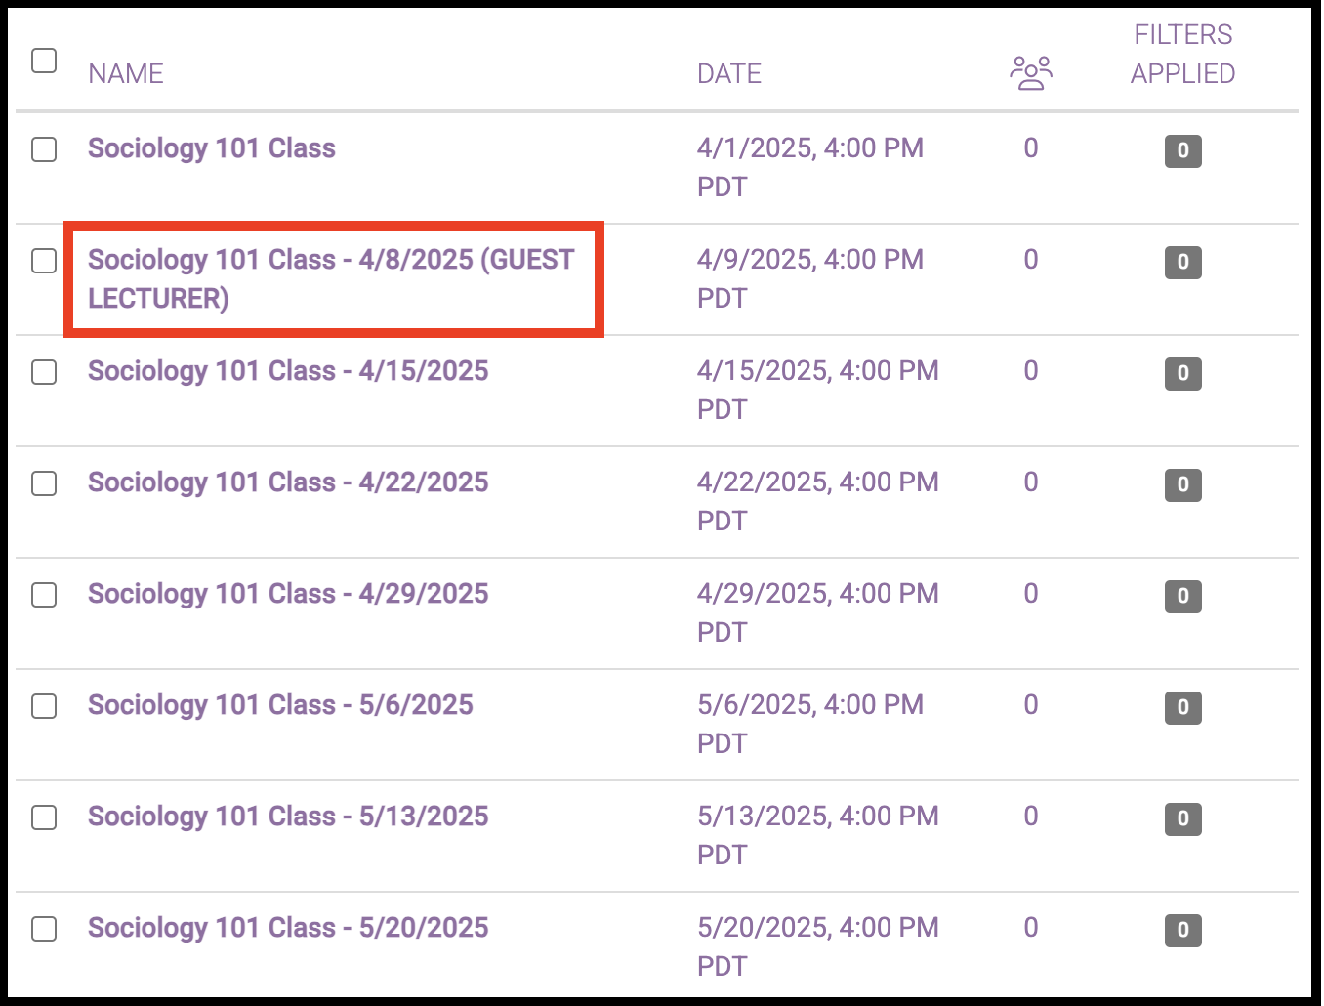The height and width of the screenshot is (1006, 1324).
Task: Click attendee count on the 5/20/2025 row
Action: point(1031,928)
